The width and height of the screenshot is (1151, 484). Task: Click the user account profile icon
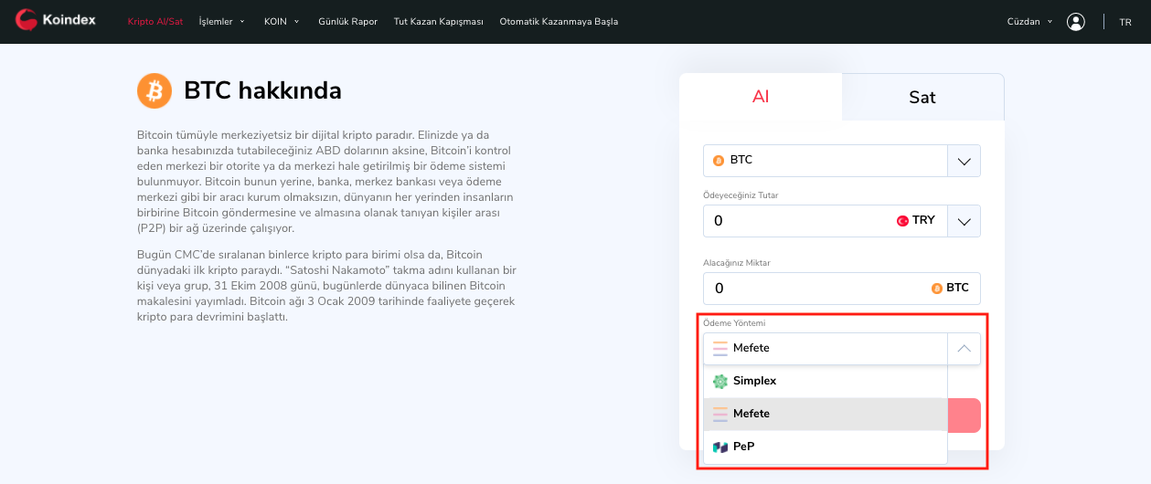pos(1076,22)
